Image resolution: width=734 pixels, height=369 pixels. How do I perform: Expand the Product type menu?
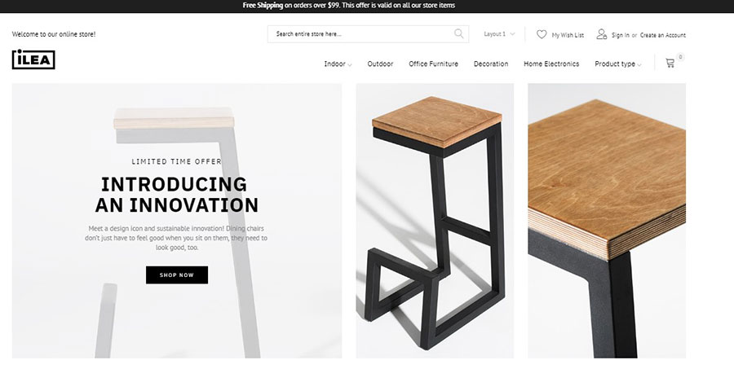tap(618, 64)
